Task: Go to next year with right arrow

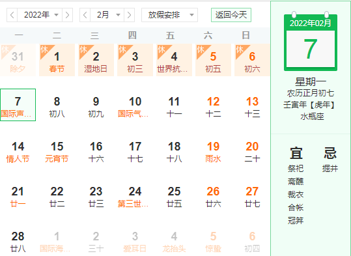Action: (67, 15)
